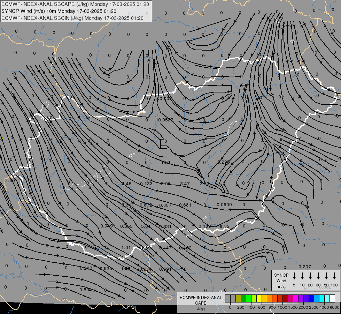Click the 1.51 map value

click(166, 162)
